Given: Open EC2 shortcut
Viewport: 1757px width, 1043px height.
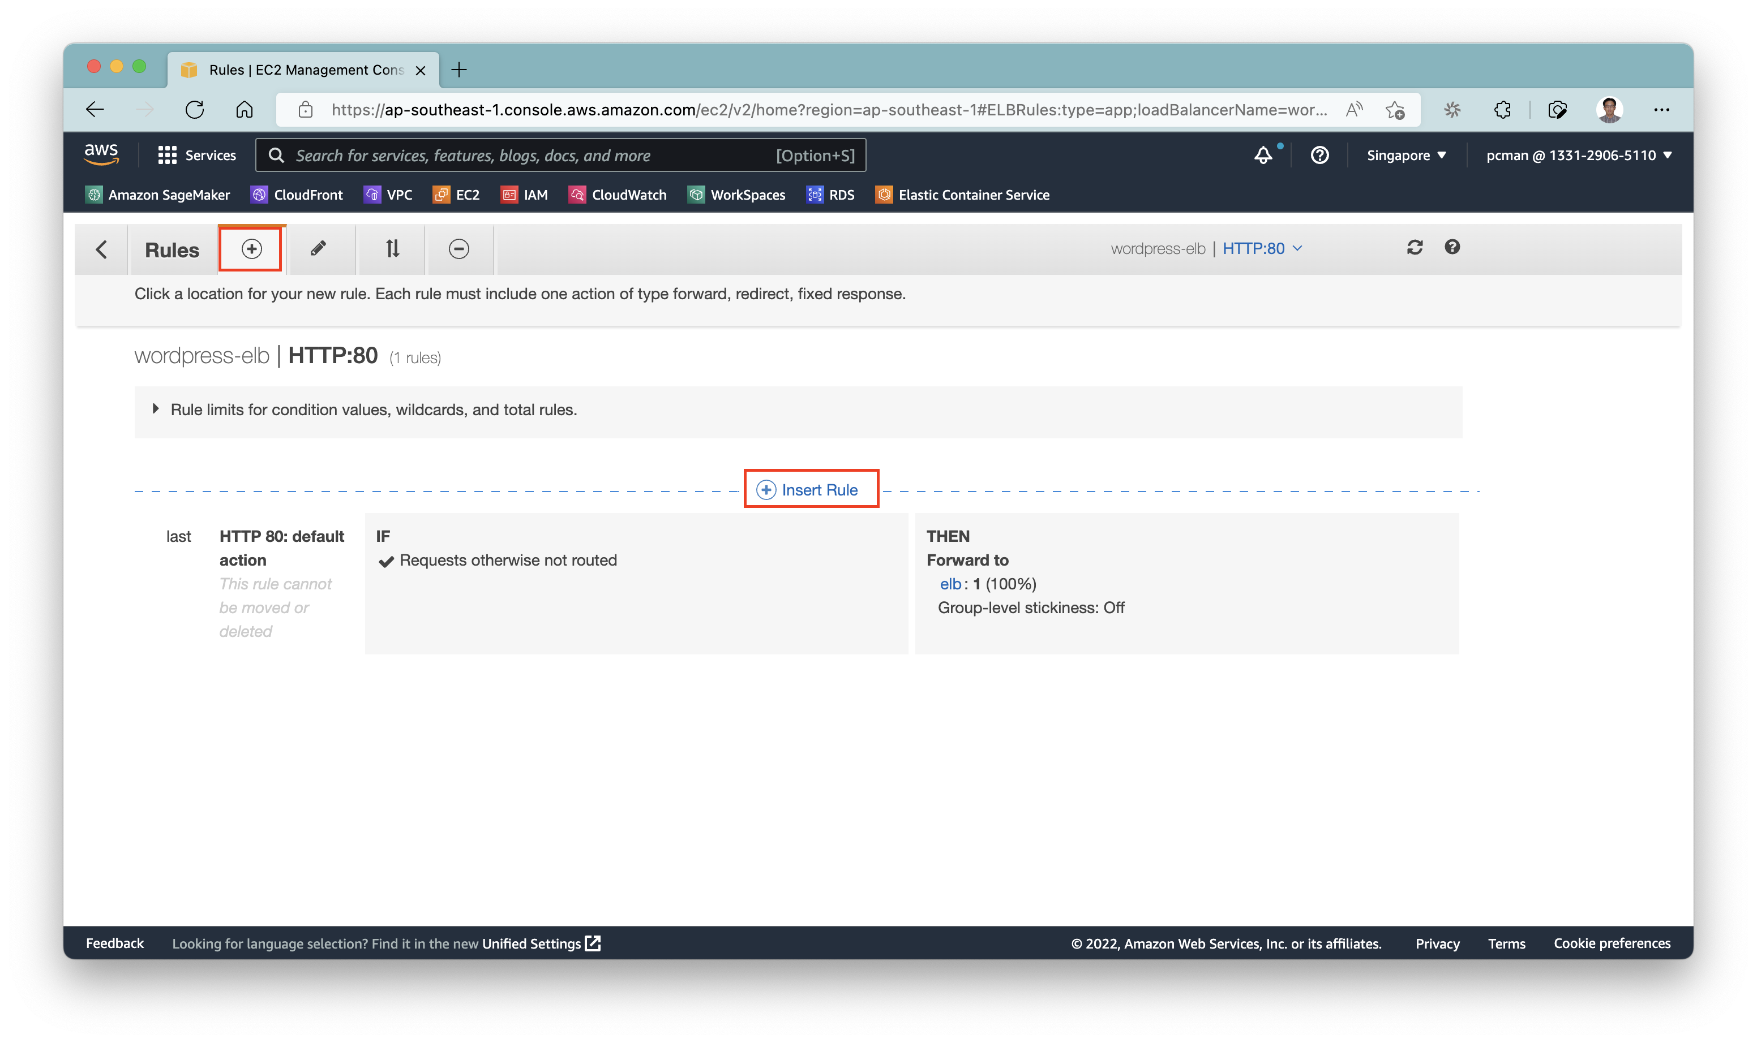Looking at the screenshot, I should coord(456,195).
